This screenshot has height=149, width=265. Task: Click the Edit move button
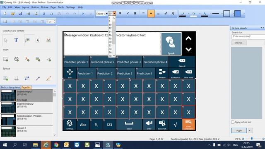coord(70,73)
